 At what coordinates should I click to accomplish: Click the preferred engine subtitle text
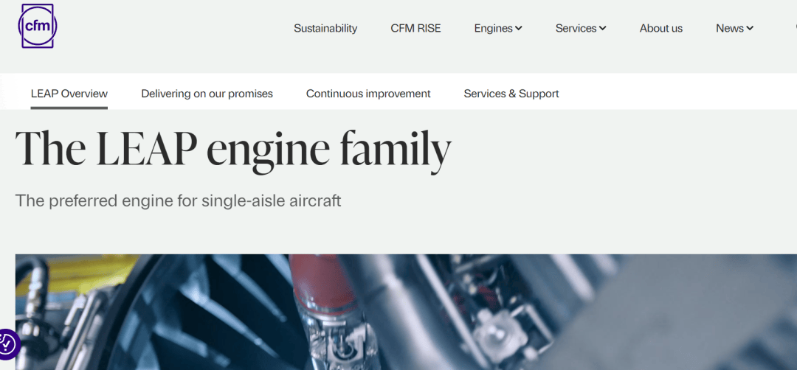pyautogui.click(x=178, y=200)
